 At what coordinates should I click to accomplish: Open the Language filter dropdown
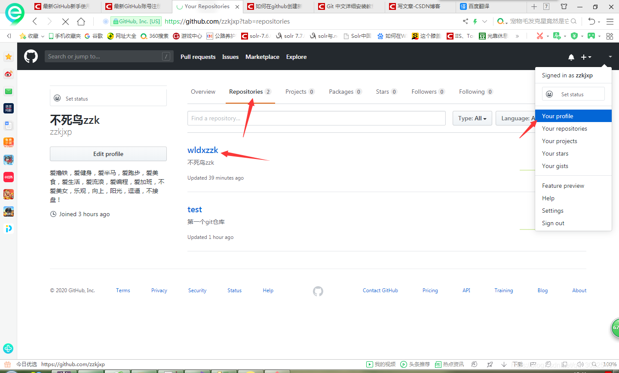[x=516, y=118]
